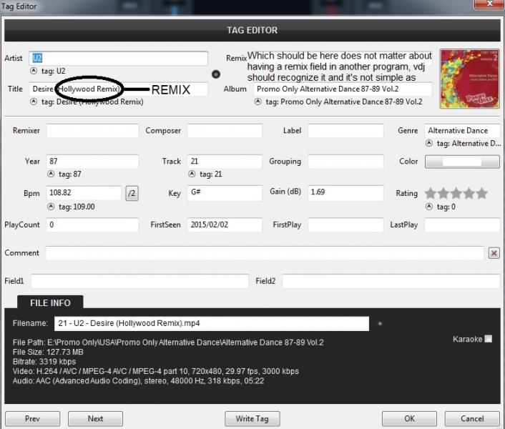Cancel the tag editor dialog
The image size is (505, 429).
tap(472, 419)
